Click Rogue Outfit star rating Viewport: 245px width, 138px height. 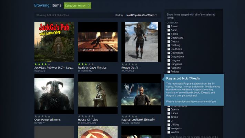tap(129, 64)
